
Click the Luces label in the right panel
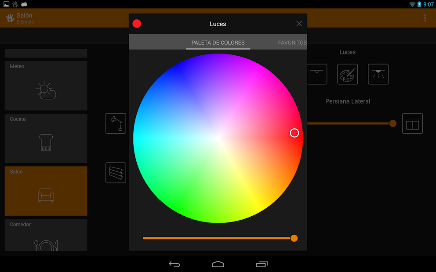tap(347, 52)
